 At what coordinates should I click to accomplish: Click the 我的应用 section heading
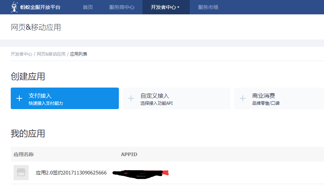point(28,134)
